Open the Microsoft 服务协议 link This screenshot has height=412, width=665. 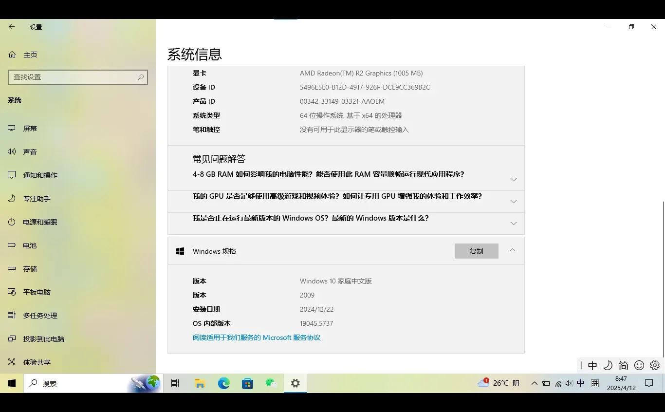pyautogui.click(x=257, y=337)
